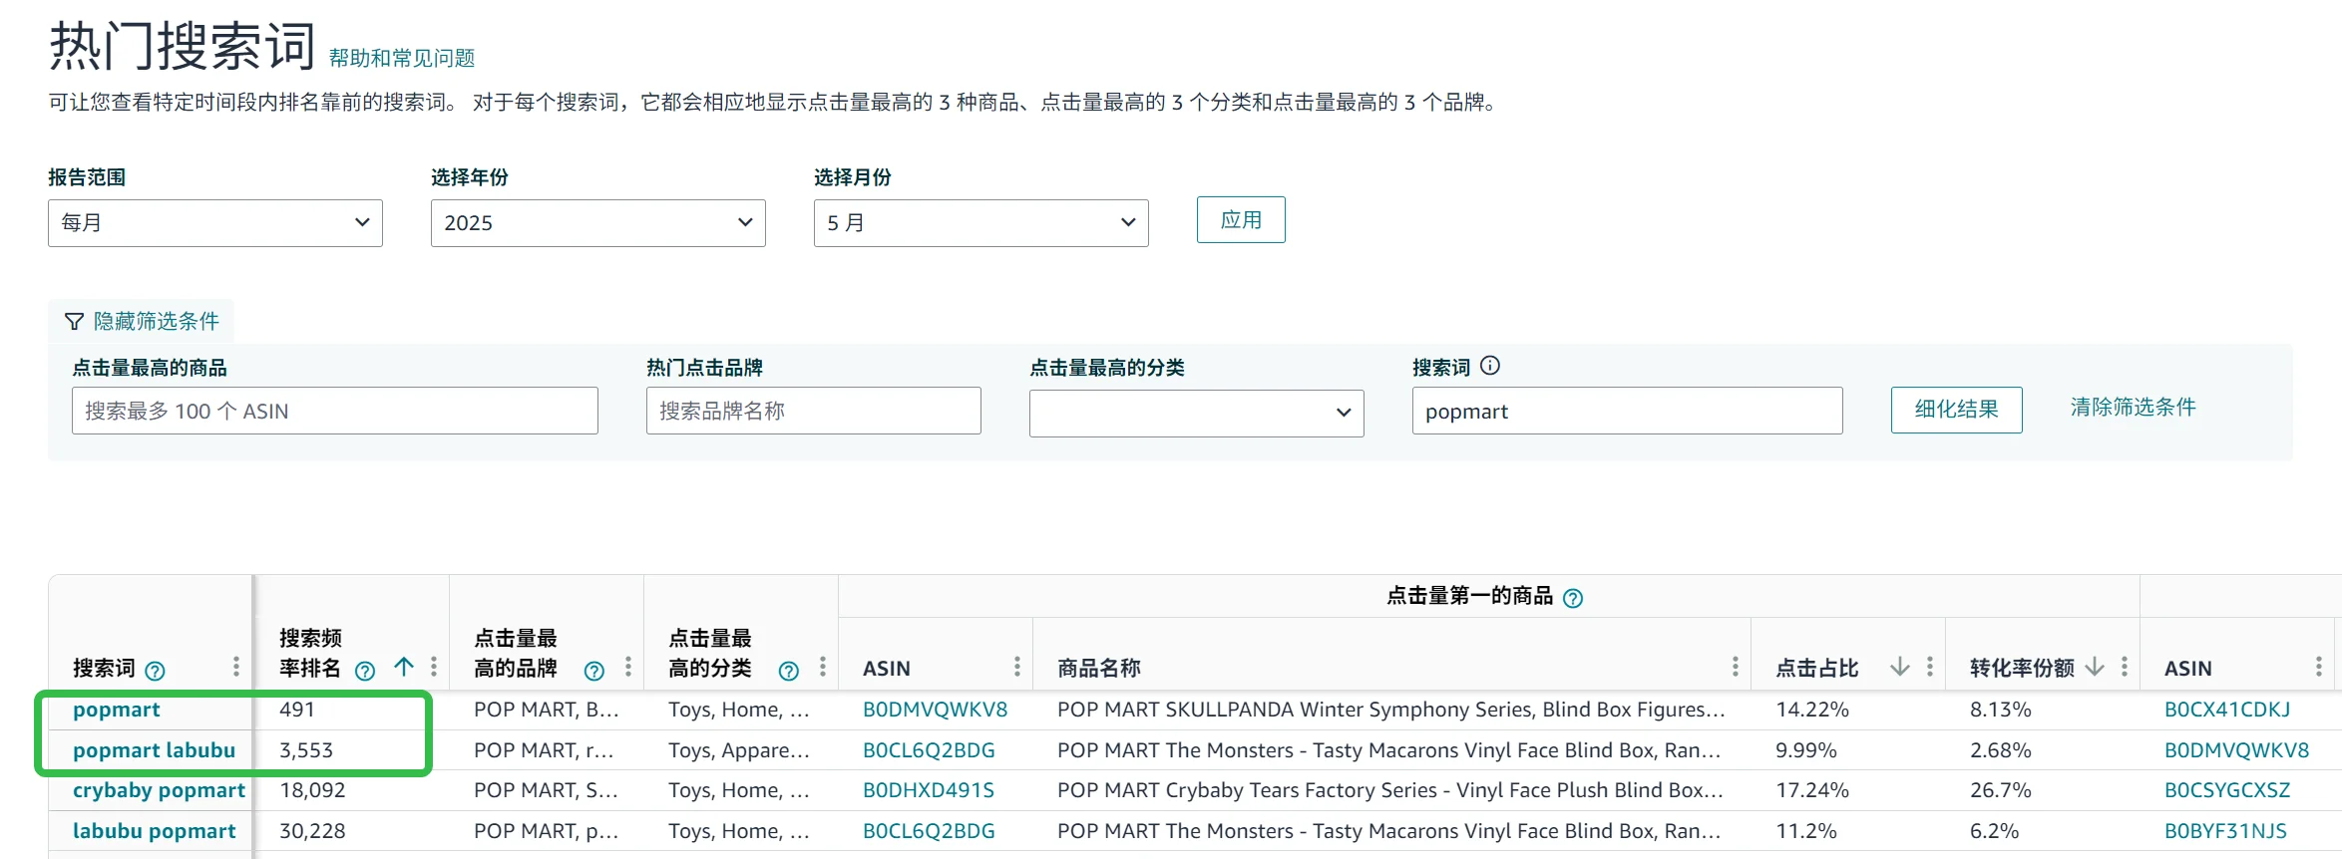Click the 热门点击品牌 brand name field
The image size is (2342, 859).
pos(814,411)
